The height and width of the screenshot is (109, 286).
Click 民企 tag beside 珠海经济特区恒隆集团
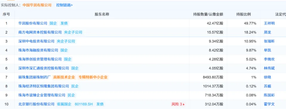(x=75, y=86)
